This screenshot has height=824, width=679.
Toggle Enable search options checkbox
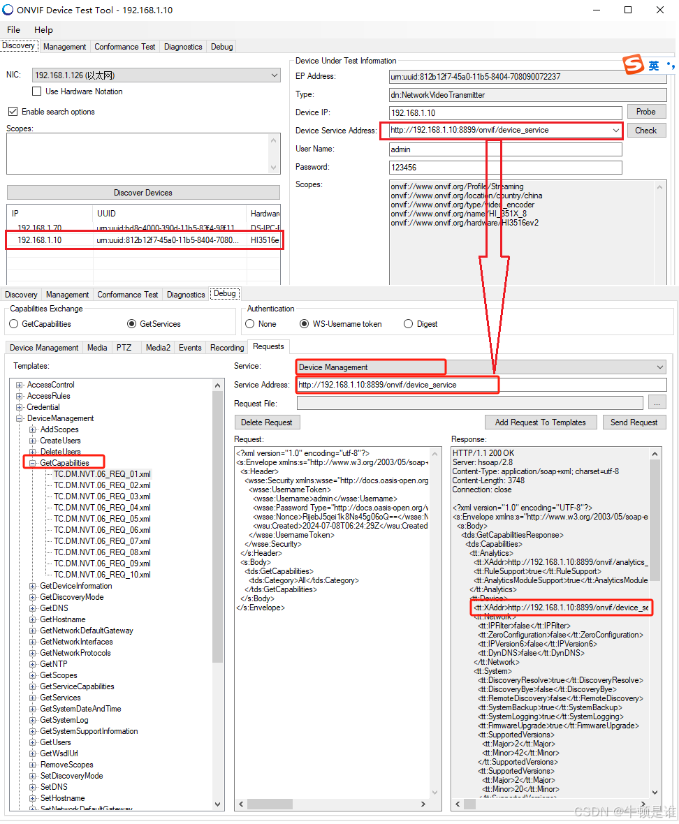point(13,112)
